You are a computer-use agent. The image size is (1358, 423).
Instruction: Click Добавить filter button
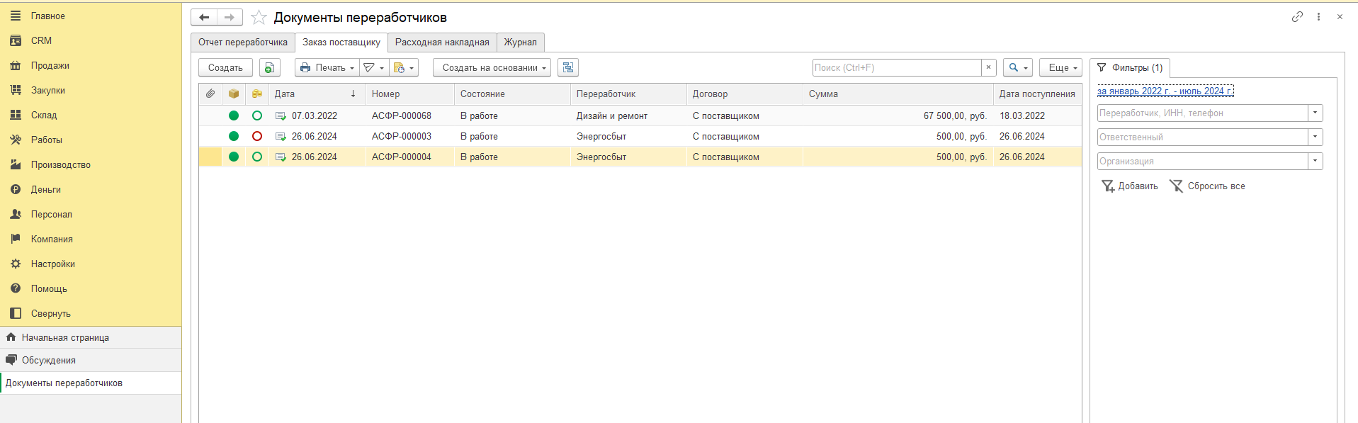[1130, 186]
